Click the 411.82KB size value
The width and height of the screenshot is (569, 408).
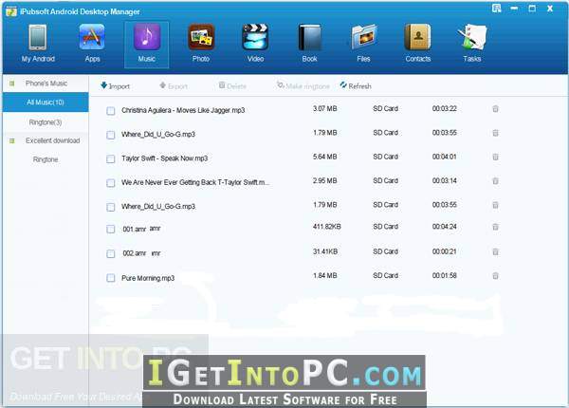click(x=326, y=227)
